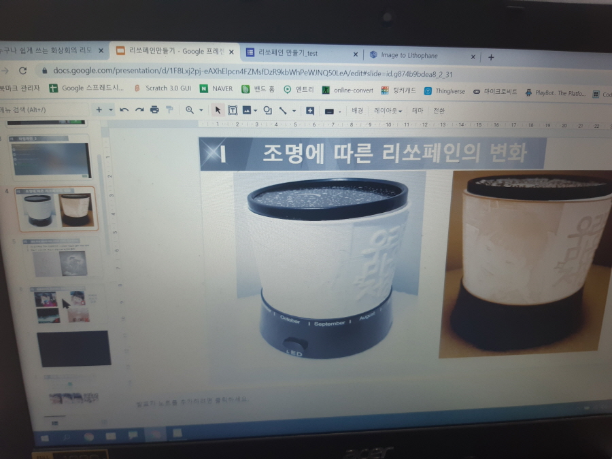Screen dimensions: 612x459
Task: Click the paint format roller icon
Action: pyautogui.click(x=169, y=109)
